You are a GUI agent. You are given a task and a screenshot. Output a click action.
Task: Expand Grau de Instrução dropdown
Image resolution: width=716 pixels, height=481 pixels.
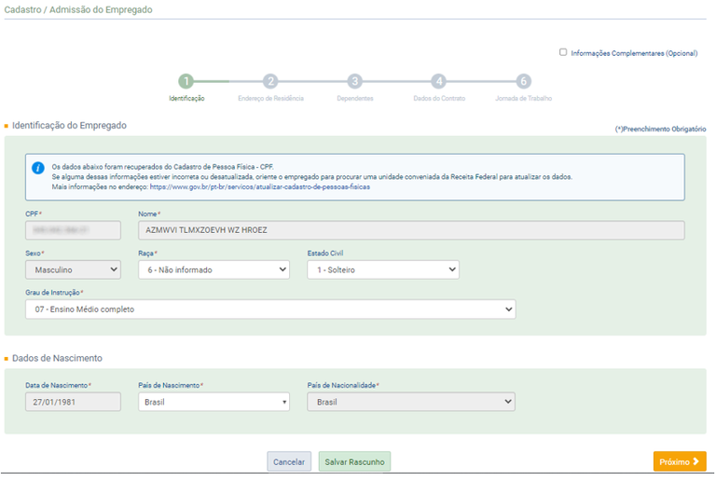(270, 309)
